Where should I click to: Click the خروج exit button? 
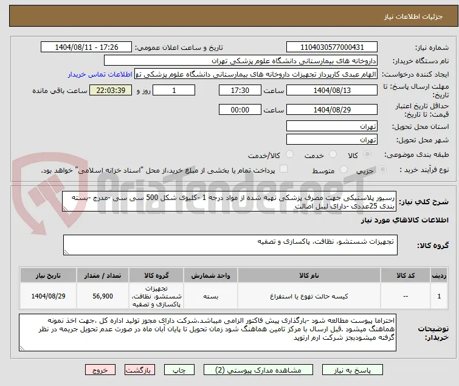point(100,370)
